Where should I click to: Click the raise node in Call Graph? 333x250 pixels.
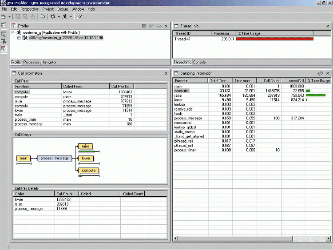86,146
